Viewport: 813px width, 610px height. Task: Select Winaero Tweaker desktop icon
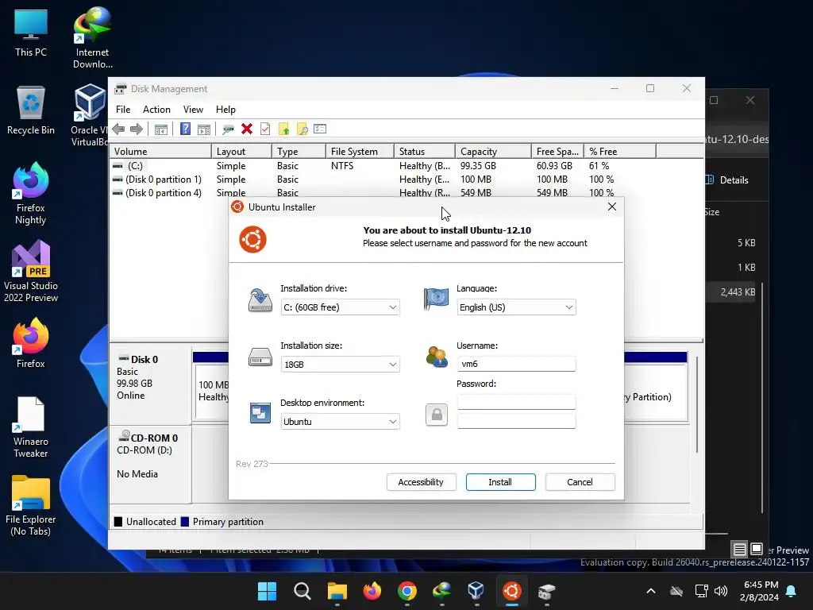(x=31, y=427)
